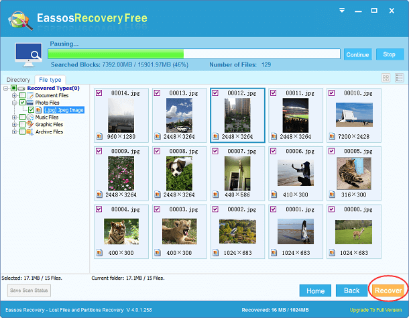Viewport: 409px width, 318px height.
Task: Select the Recovered Types(0) root item
Action: click(53, 88)
